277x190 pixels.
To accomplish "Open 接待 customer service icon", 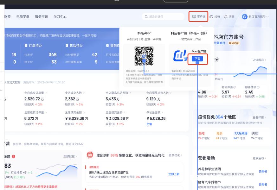I will coord(211,17).
